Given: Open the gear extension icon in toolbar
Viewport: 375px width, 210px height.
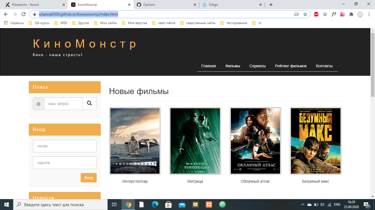Looking at the screenshot, I should [325, 14].
